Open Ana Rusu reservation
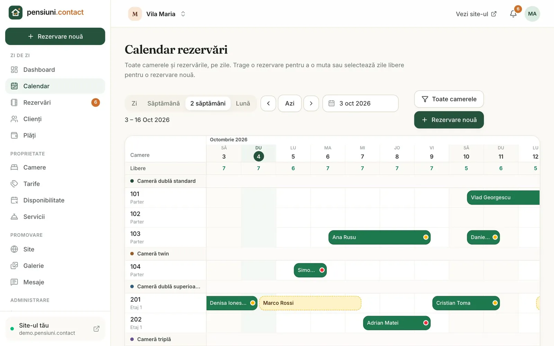Viewport: 554px width, 346px height. point(379,237)
